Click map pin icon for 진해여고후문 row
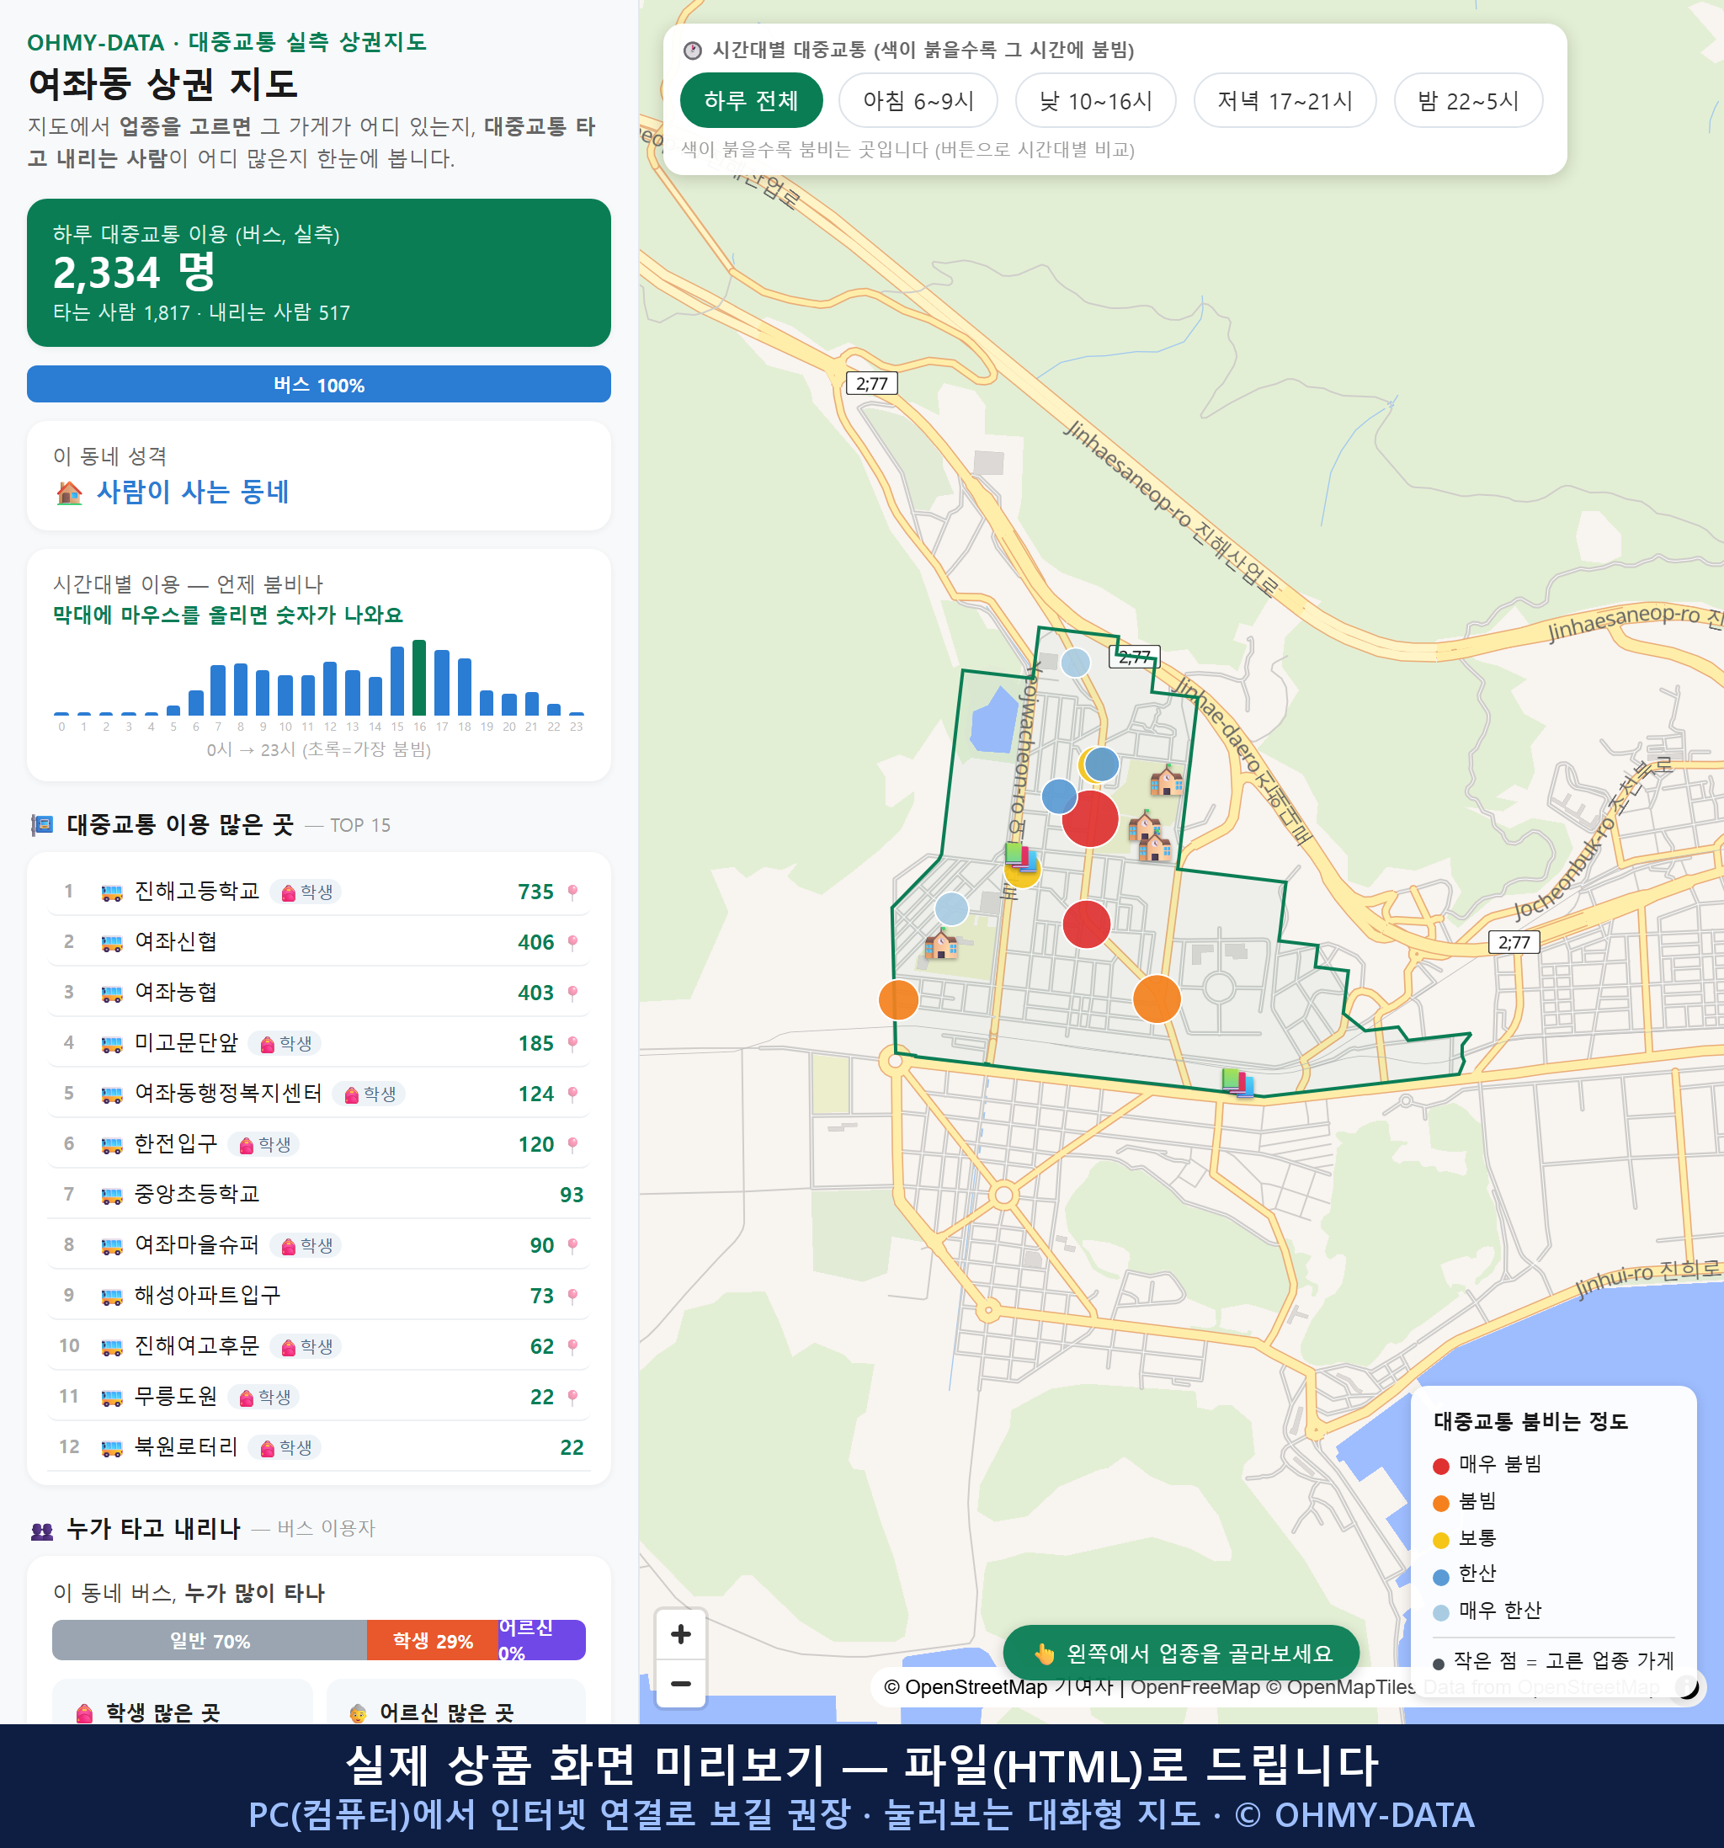This screenshot has width=1724, height=1848. point(572,1346)
